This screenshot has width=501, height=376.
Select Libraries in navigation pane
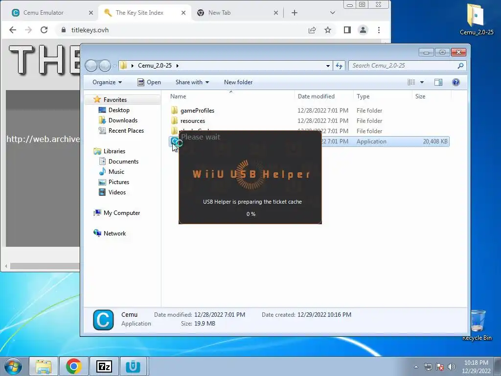114,151
